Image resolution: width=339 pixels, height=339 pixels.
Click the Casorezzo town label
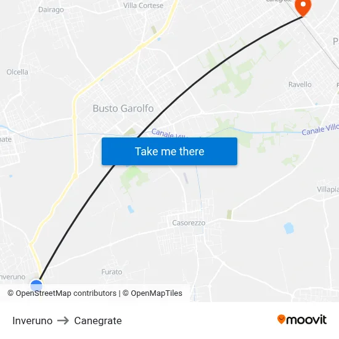point(189,223)
